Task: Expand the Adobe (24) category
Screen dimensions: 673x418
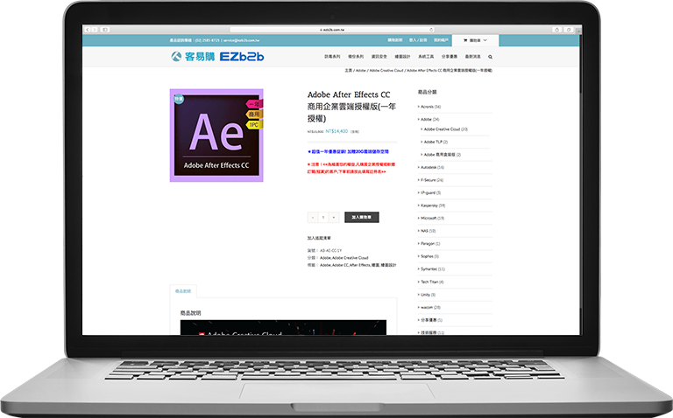Action: point(429,120)
